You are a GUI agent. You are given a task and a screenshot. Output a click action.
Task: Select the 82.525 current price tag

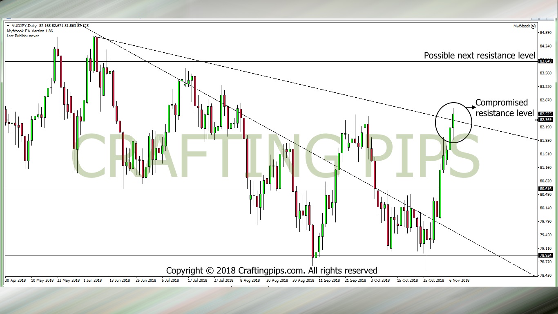point(546,114)
